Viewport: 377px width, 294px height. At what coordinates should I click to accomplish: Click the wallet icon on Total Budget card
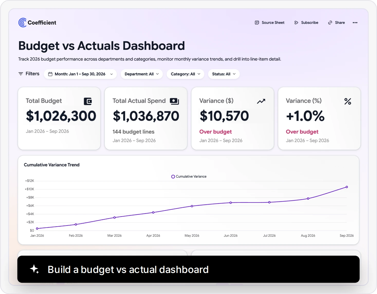click(88, 101)
